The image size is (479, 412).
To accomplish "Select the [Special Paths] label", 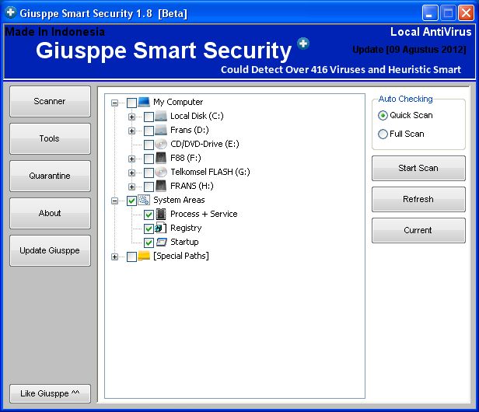I will [x=181, y=256].
